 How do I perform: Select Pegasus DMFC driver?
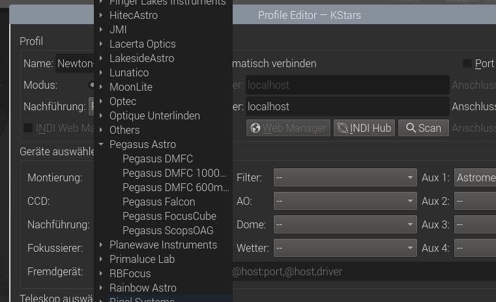(158, 159)
